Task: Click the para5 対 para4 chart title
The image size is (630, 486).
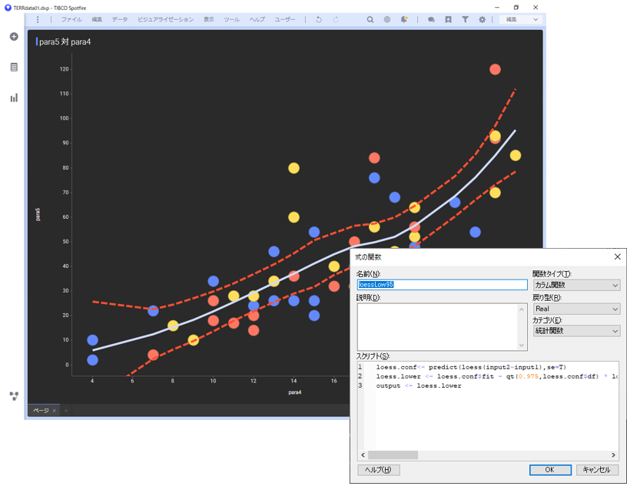Action: tap(65, 41)
